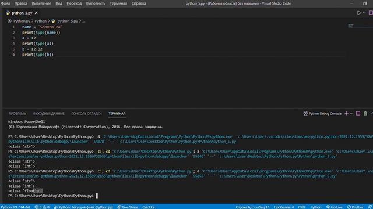Change the CRLF line ending setting

(302, 207)
